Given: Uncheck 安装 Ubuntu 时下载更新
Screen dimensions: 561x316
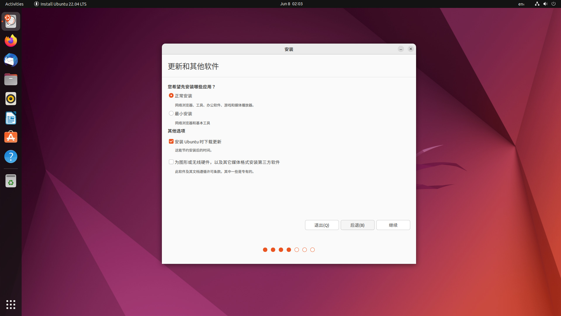Looking at the screenshot, I should 171,141.
